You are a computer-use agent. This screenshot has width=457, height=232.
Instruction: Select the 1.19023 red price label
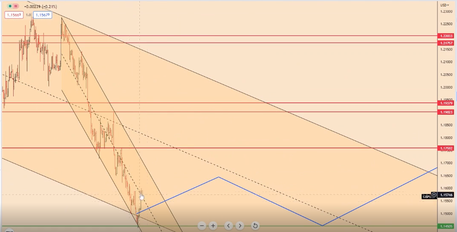[x=445, y=112]
